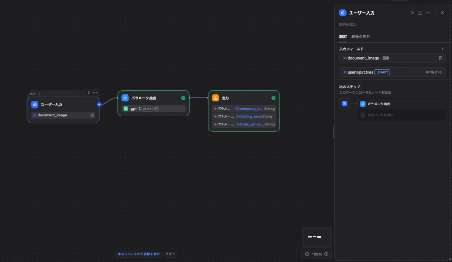Open the 103% zoom level menu
The height and width of the screenshot is (262, 452).
pos(317,254)
